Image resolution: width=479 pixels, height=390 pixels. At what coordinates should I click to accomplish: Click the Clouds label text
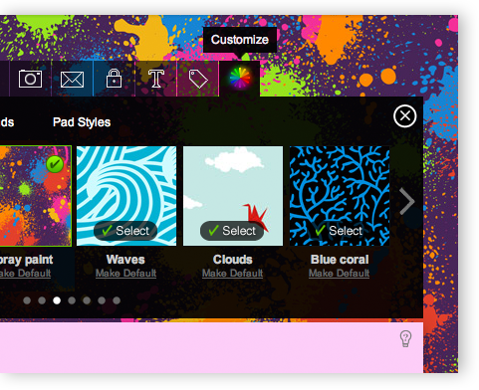click(x=233, y=260)
